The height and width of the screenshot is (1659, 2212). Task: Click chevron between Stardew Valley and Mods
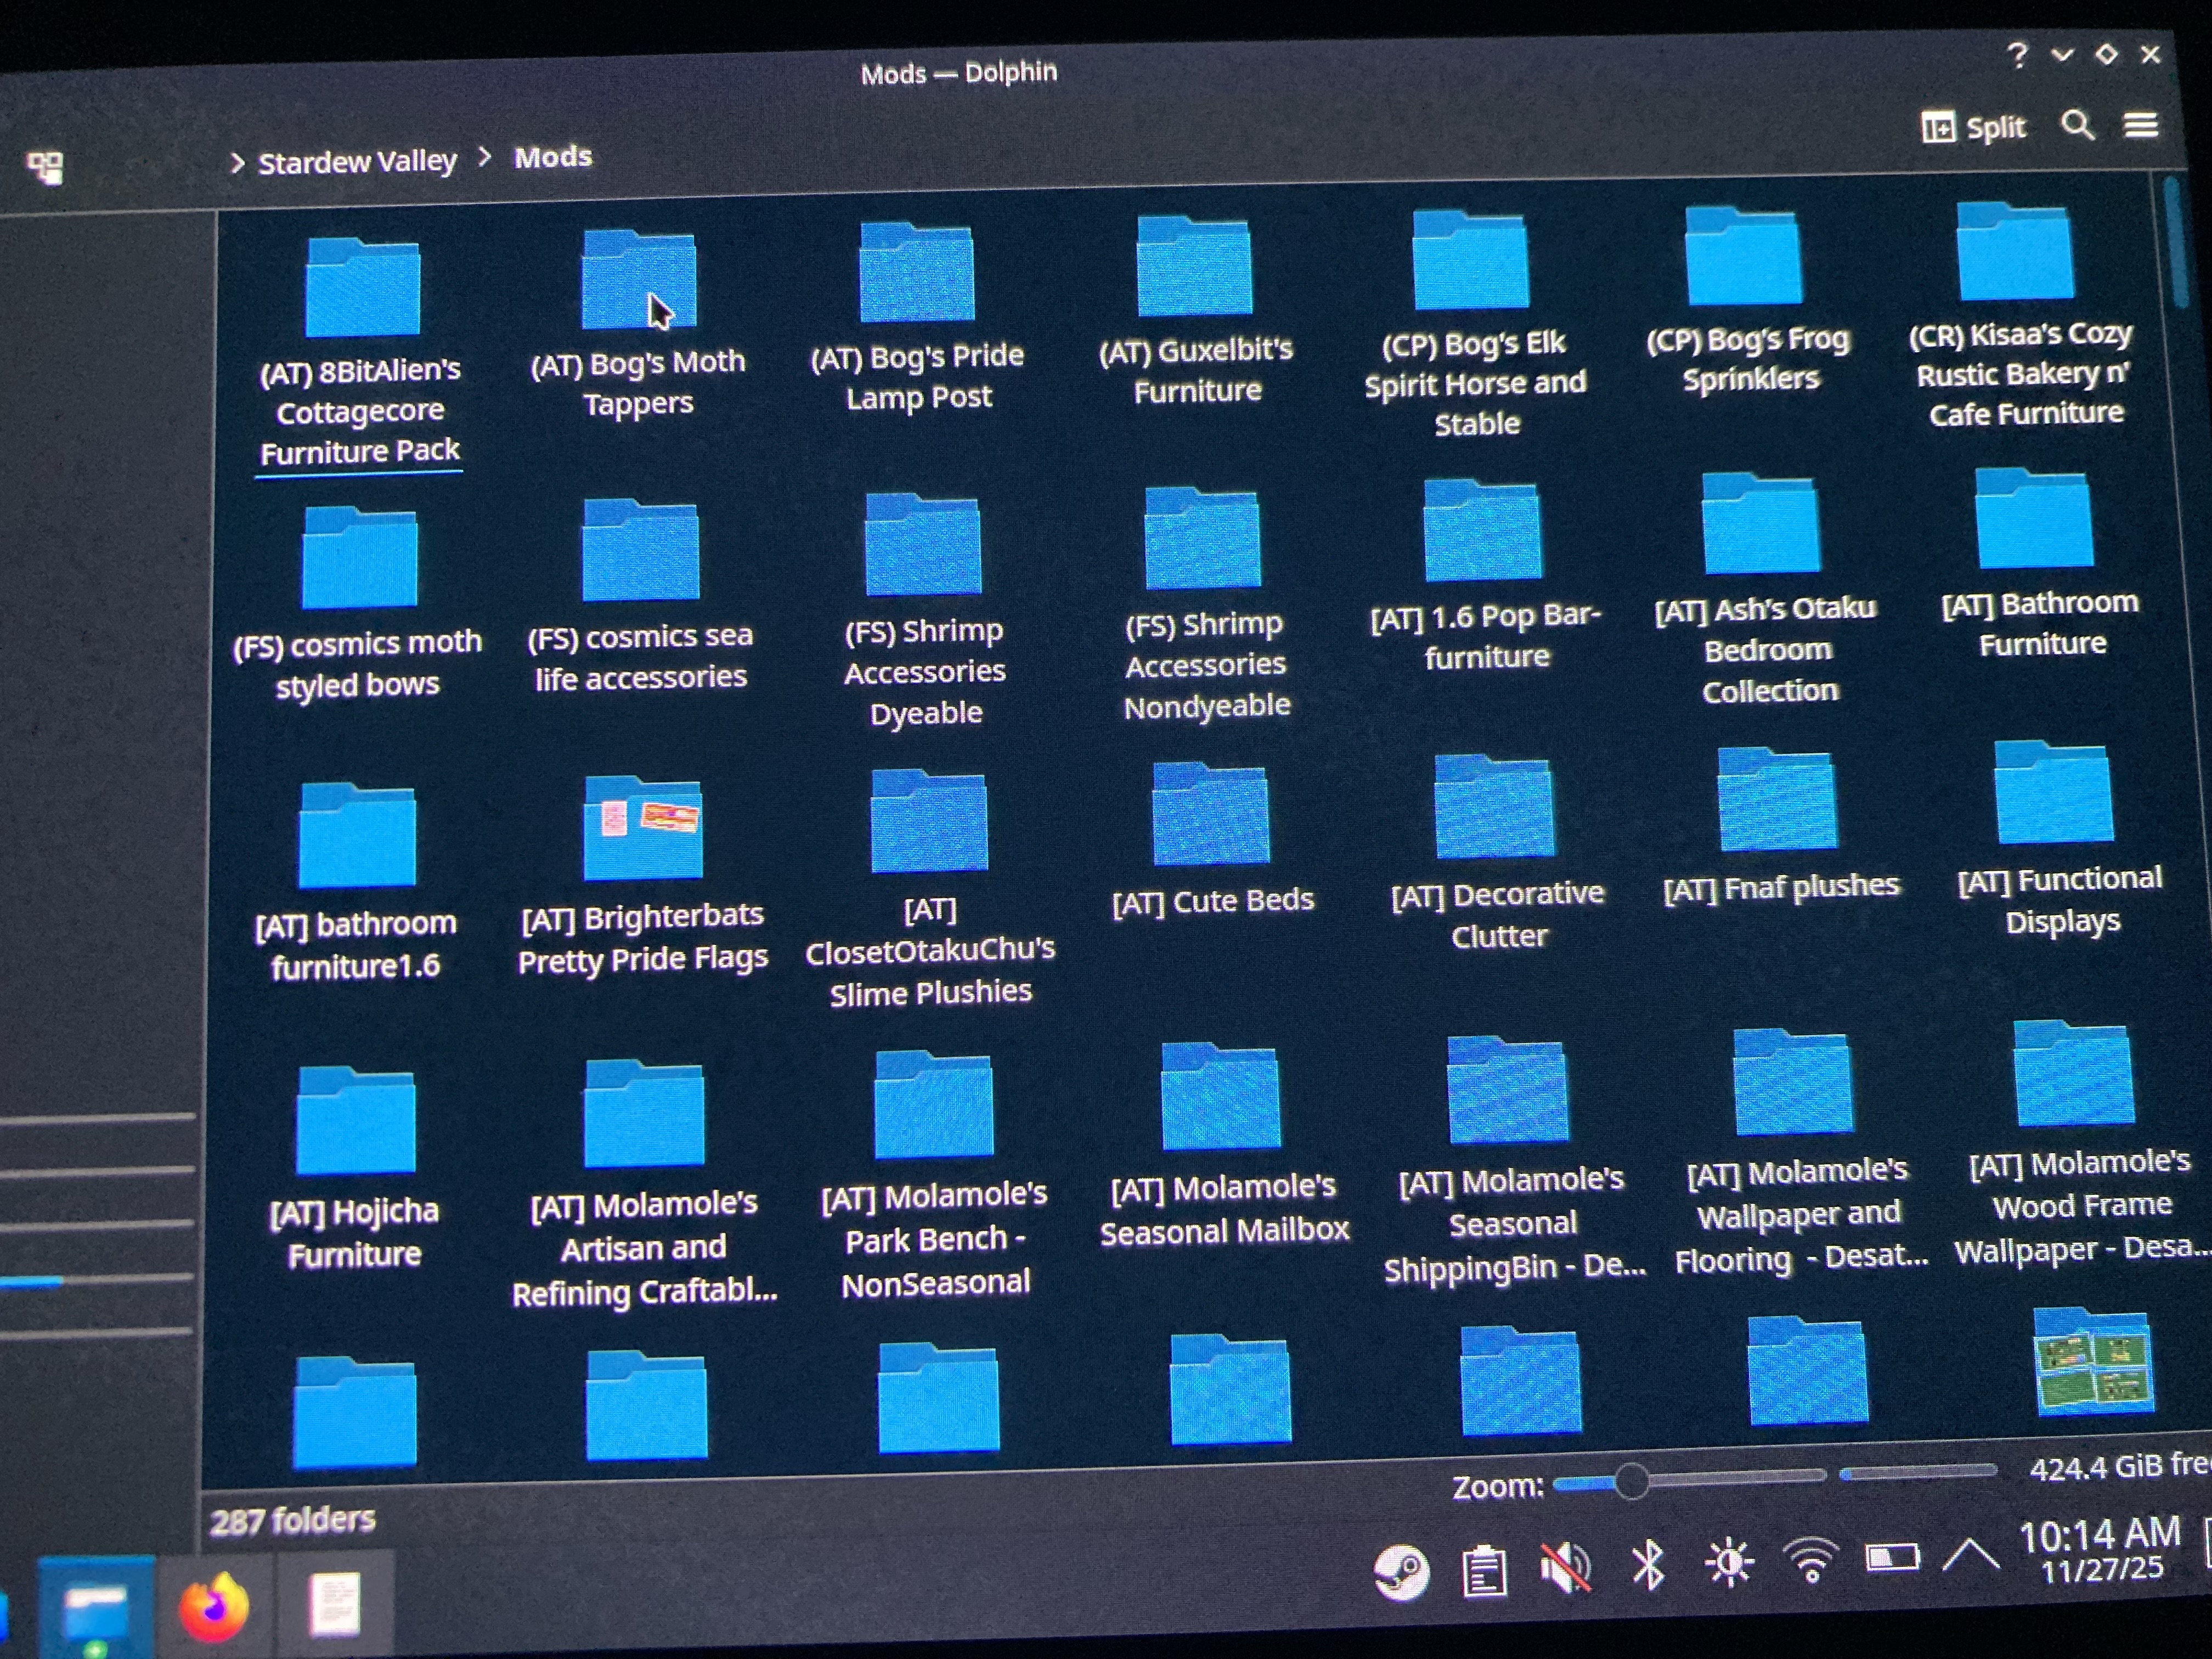point(485,157)
